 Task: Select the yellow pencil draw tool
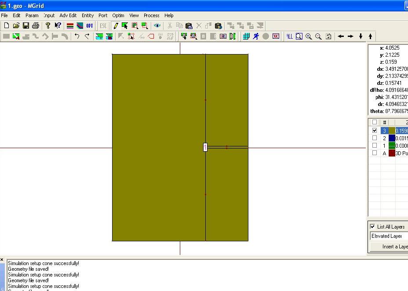[x=116, y=26]
